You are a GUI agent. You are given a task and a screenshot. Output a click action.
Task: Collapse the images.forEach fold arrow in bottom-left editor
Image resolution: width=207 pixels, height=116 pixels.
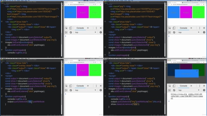(x=2, y=89)
